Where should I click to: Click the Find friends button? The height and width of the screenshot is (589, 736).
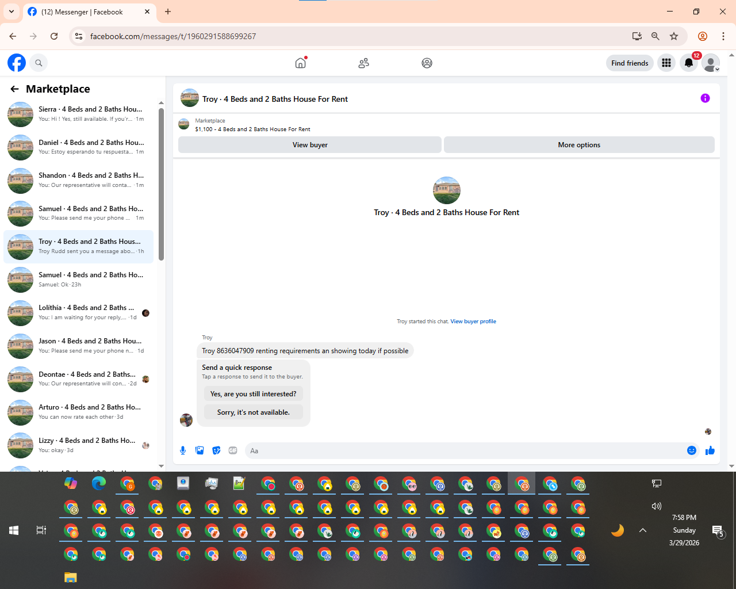630,63
